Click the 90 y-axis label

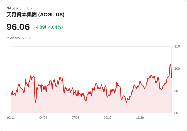[x=176, y=91]
